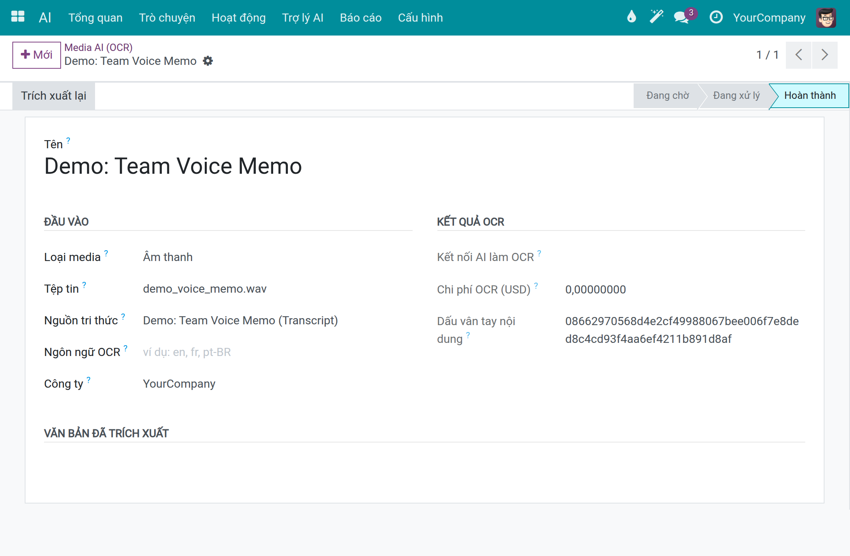Open the apps grid home menu

point(18,17)
